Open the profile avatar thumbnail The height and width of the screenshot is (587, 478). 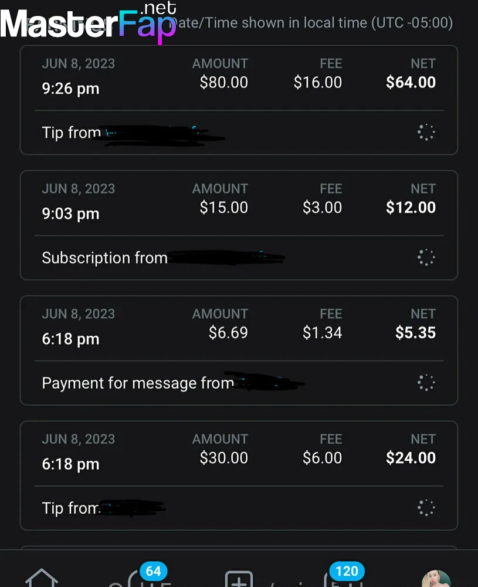pyautogui.click(x=436, y=578)
